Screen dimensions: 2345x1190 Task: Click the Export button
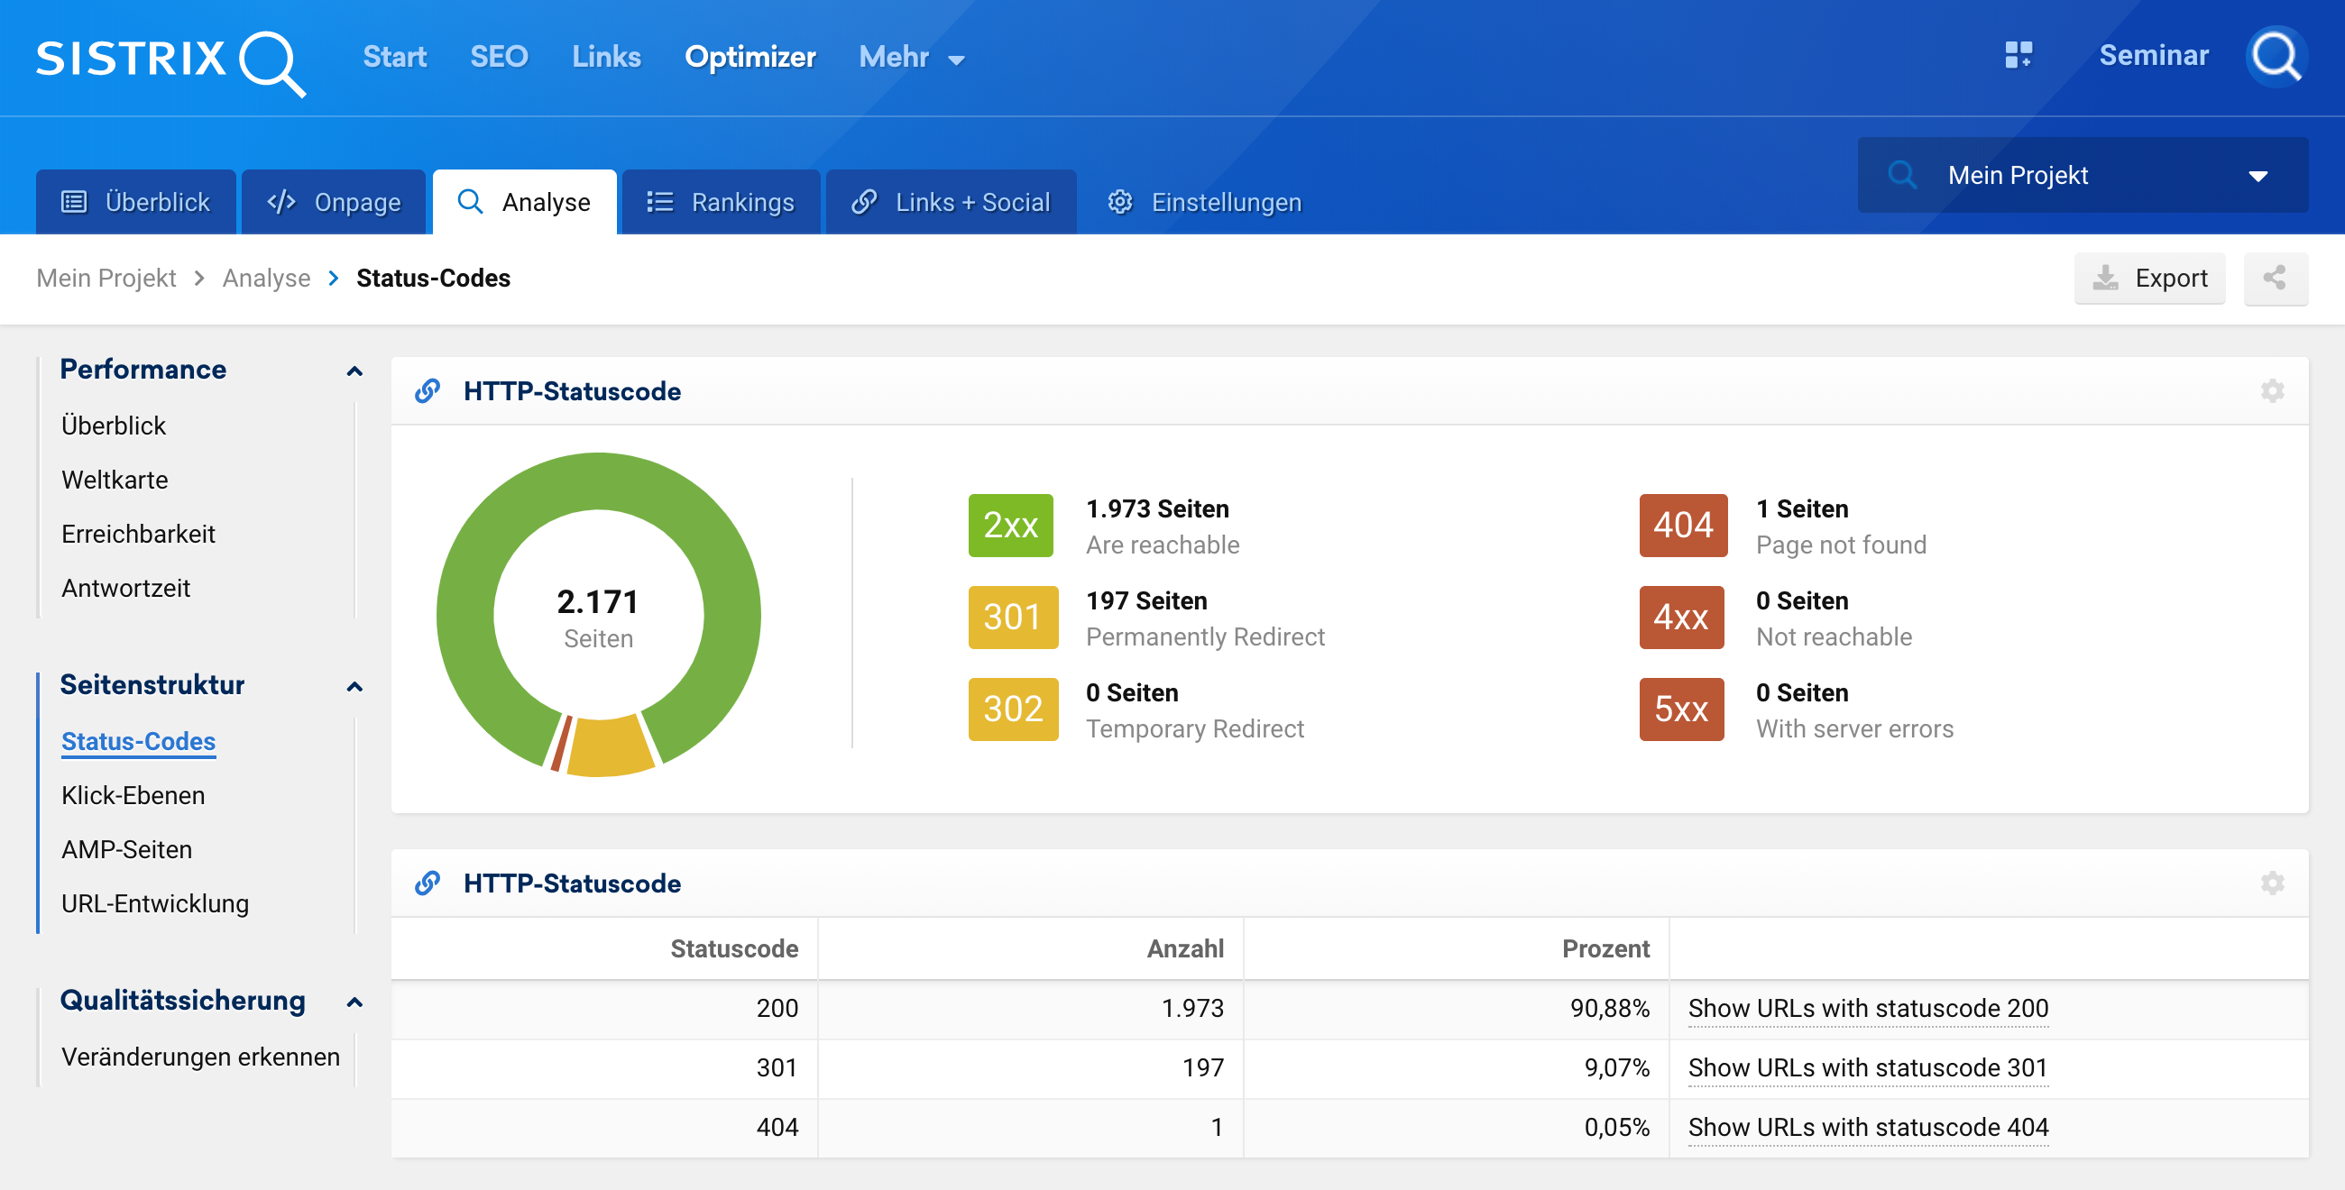pos(2149,278)
